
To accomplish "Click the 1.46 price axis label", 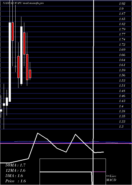I will point(122,96).
